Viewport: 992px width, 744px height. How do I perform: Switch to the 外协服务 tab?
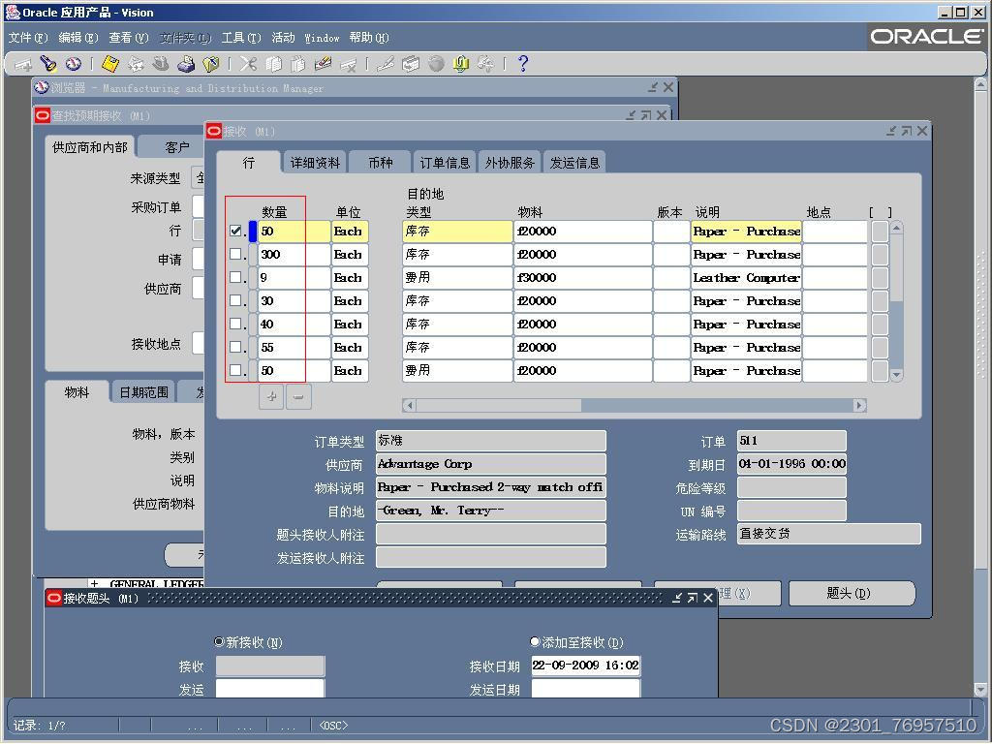510,163
